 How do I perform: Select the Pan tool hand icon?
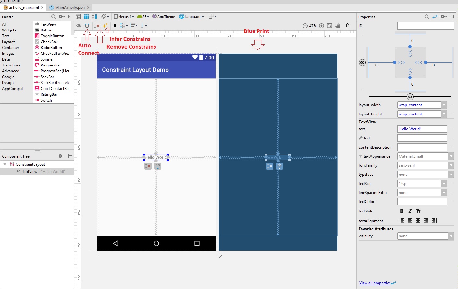pyautogui.click(x=338, y=25)
